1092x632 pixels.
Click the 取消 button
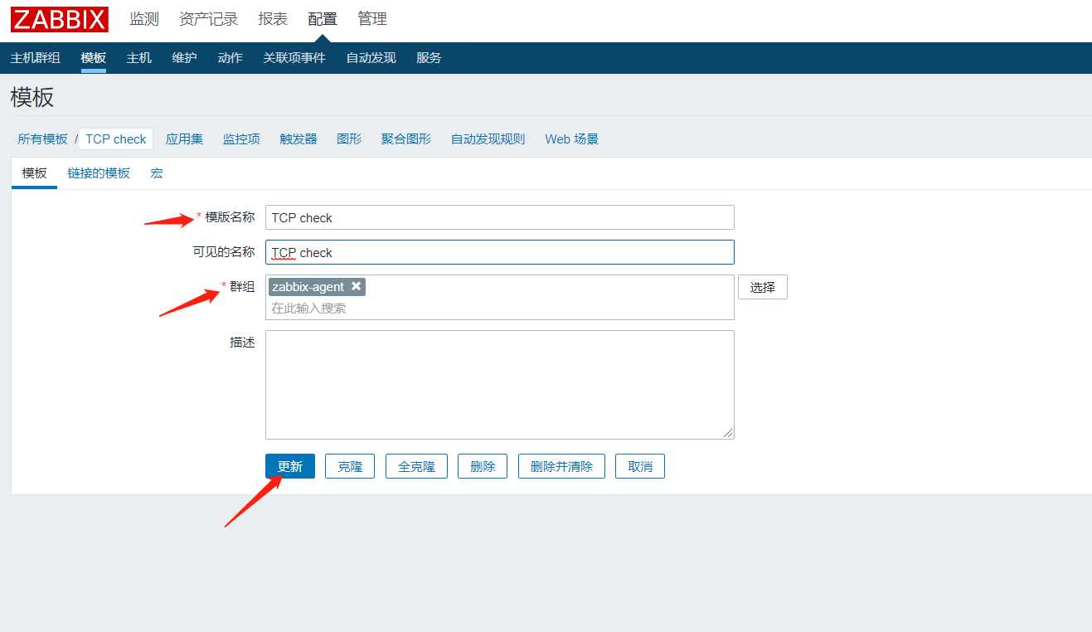tap(640, 466)
